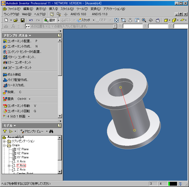
Task: Open the アセンブリ ビュー dropdown arrow
Action: coord(47,131)
